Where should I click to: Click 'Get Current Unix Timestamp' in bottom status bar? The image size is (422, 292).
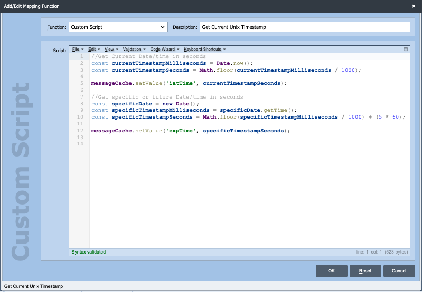pyautogui.click(x=33, y=286)
